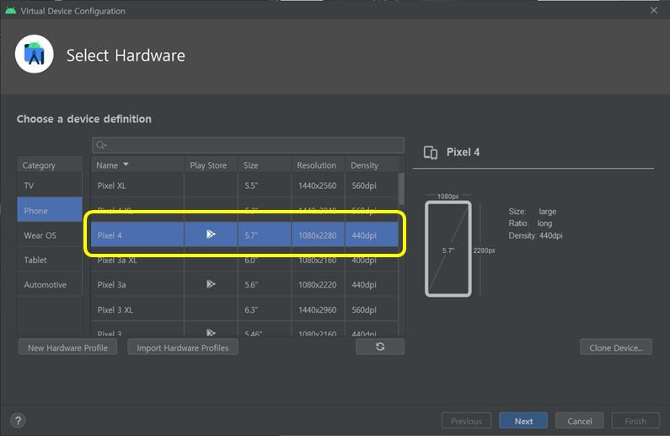Select the Phone category
Image resolution: width=670 pixels, height=436 pixels.
tap(50, 210)
